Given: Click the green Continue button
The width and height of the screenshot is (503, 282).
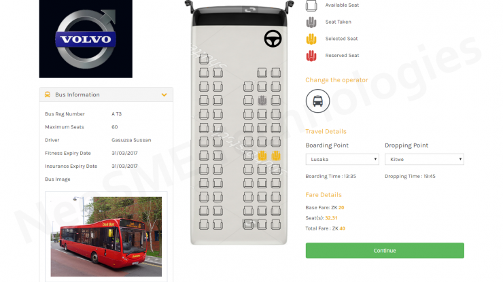Looking at the screenshot, I should click(x=385, y=251).
